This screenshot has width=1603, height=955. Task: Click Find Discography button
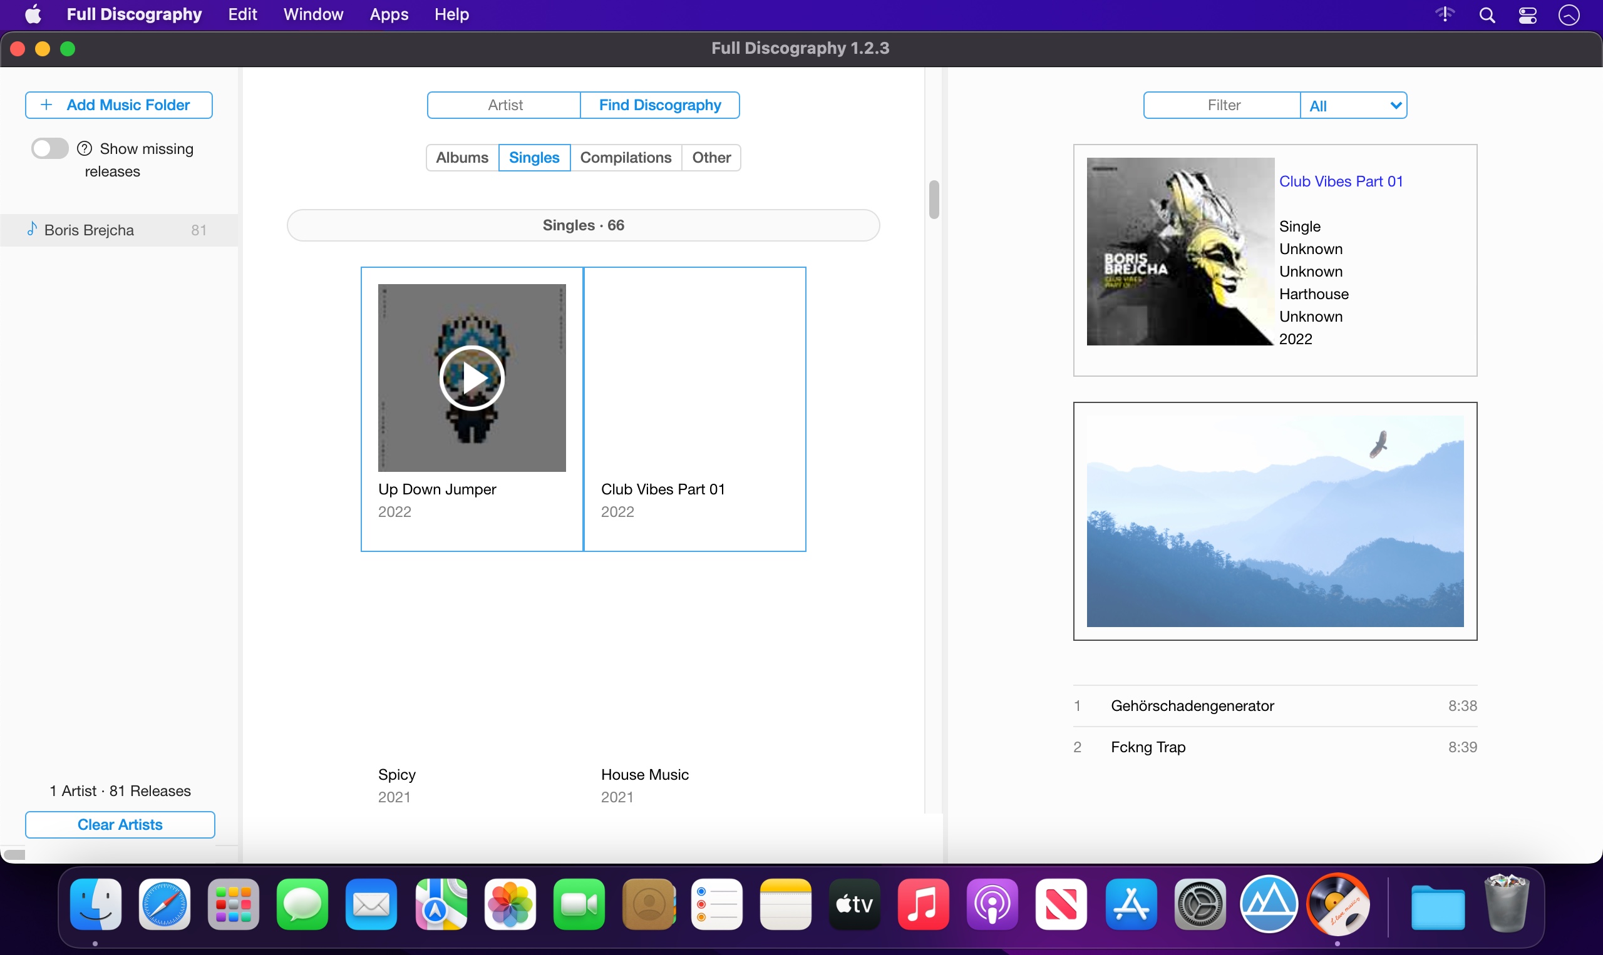pyautogui.click(x=659, y=105)
